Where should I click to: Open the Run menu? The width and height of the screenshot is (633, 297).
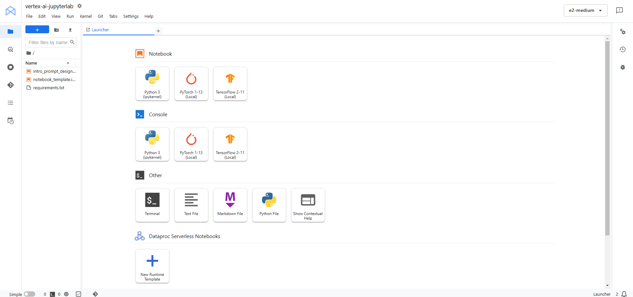[x=70, y=16]
